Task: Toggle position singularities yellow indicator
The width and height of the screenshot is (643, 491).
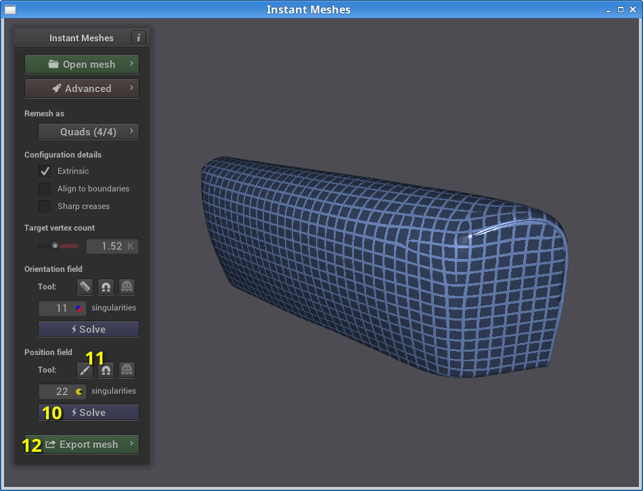Action: tap(79, 392)
